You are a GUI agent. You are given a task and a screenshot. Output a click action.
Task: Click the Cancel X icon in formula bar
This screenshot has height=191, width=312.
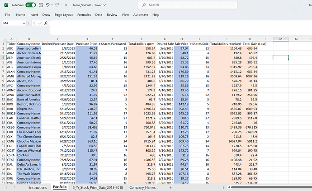pyautogui.click(x=34, y=23)
